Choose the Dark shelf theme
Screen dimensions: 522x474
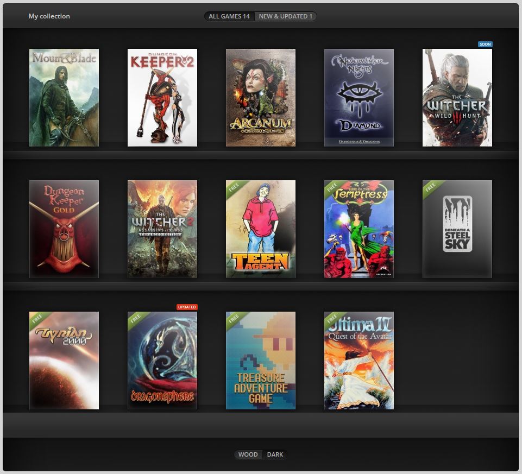click(275, 454)
